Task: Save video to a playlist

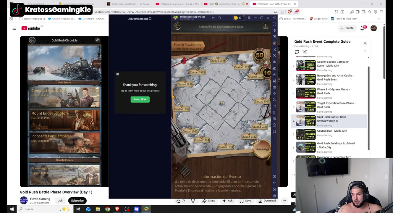Action: (x=245, y=201)
